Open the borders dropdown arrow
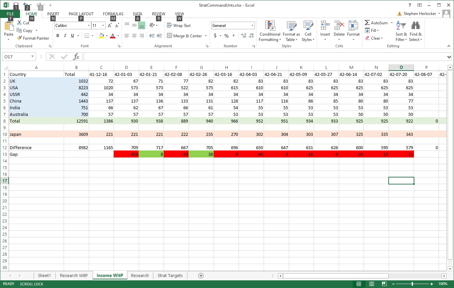Viewport: 454px width, 288px height. click(92, 36)
